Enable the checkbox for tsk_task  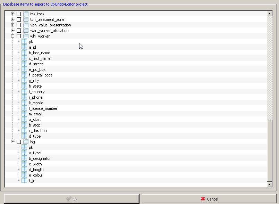coord(19,14)
